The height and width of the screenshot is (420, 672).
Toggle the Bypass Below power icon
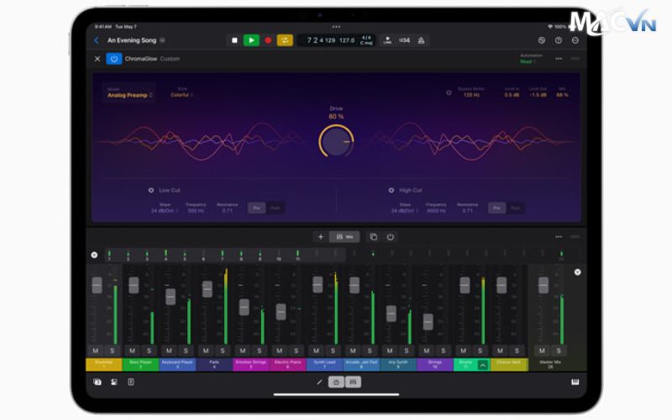pos(449,92)
